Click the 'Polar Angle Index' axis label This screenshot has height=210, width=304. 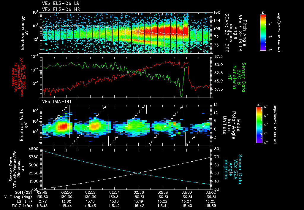232,125
